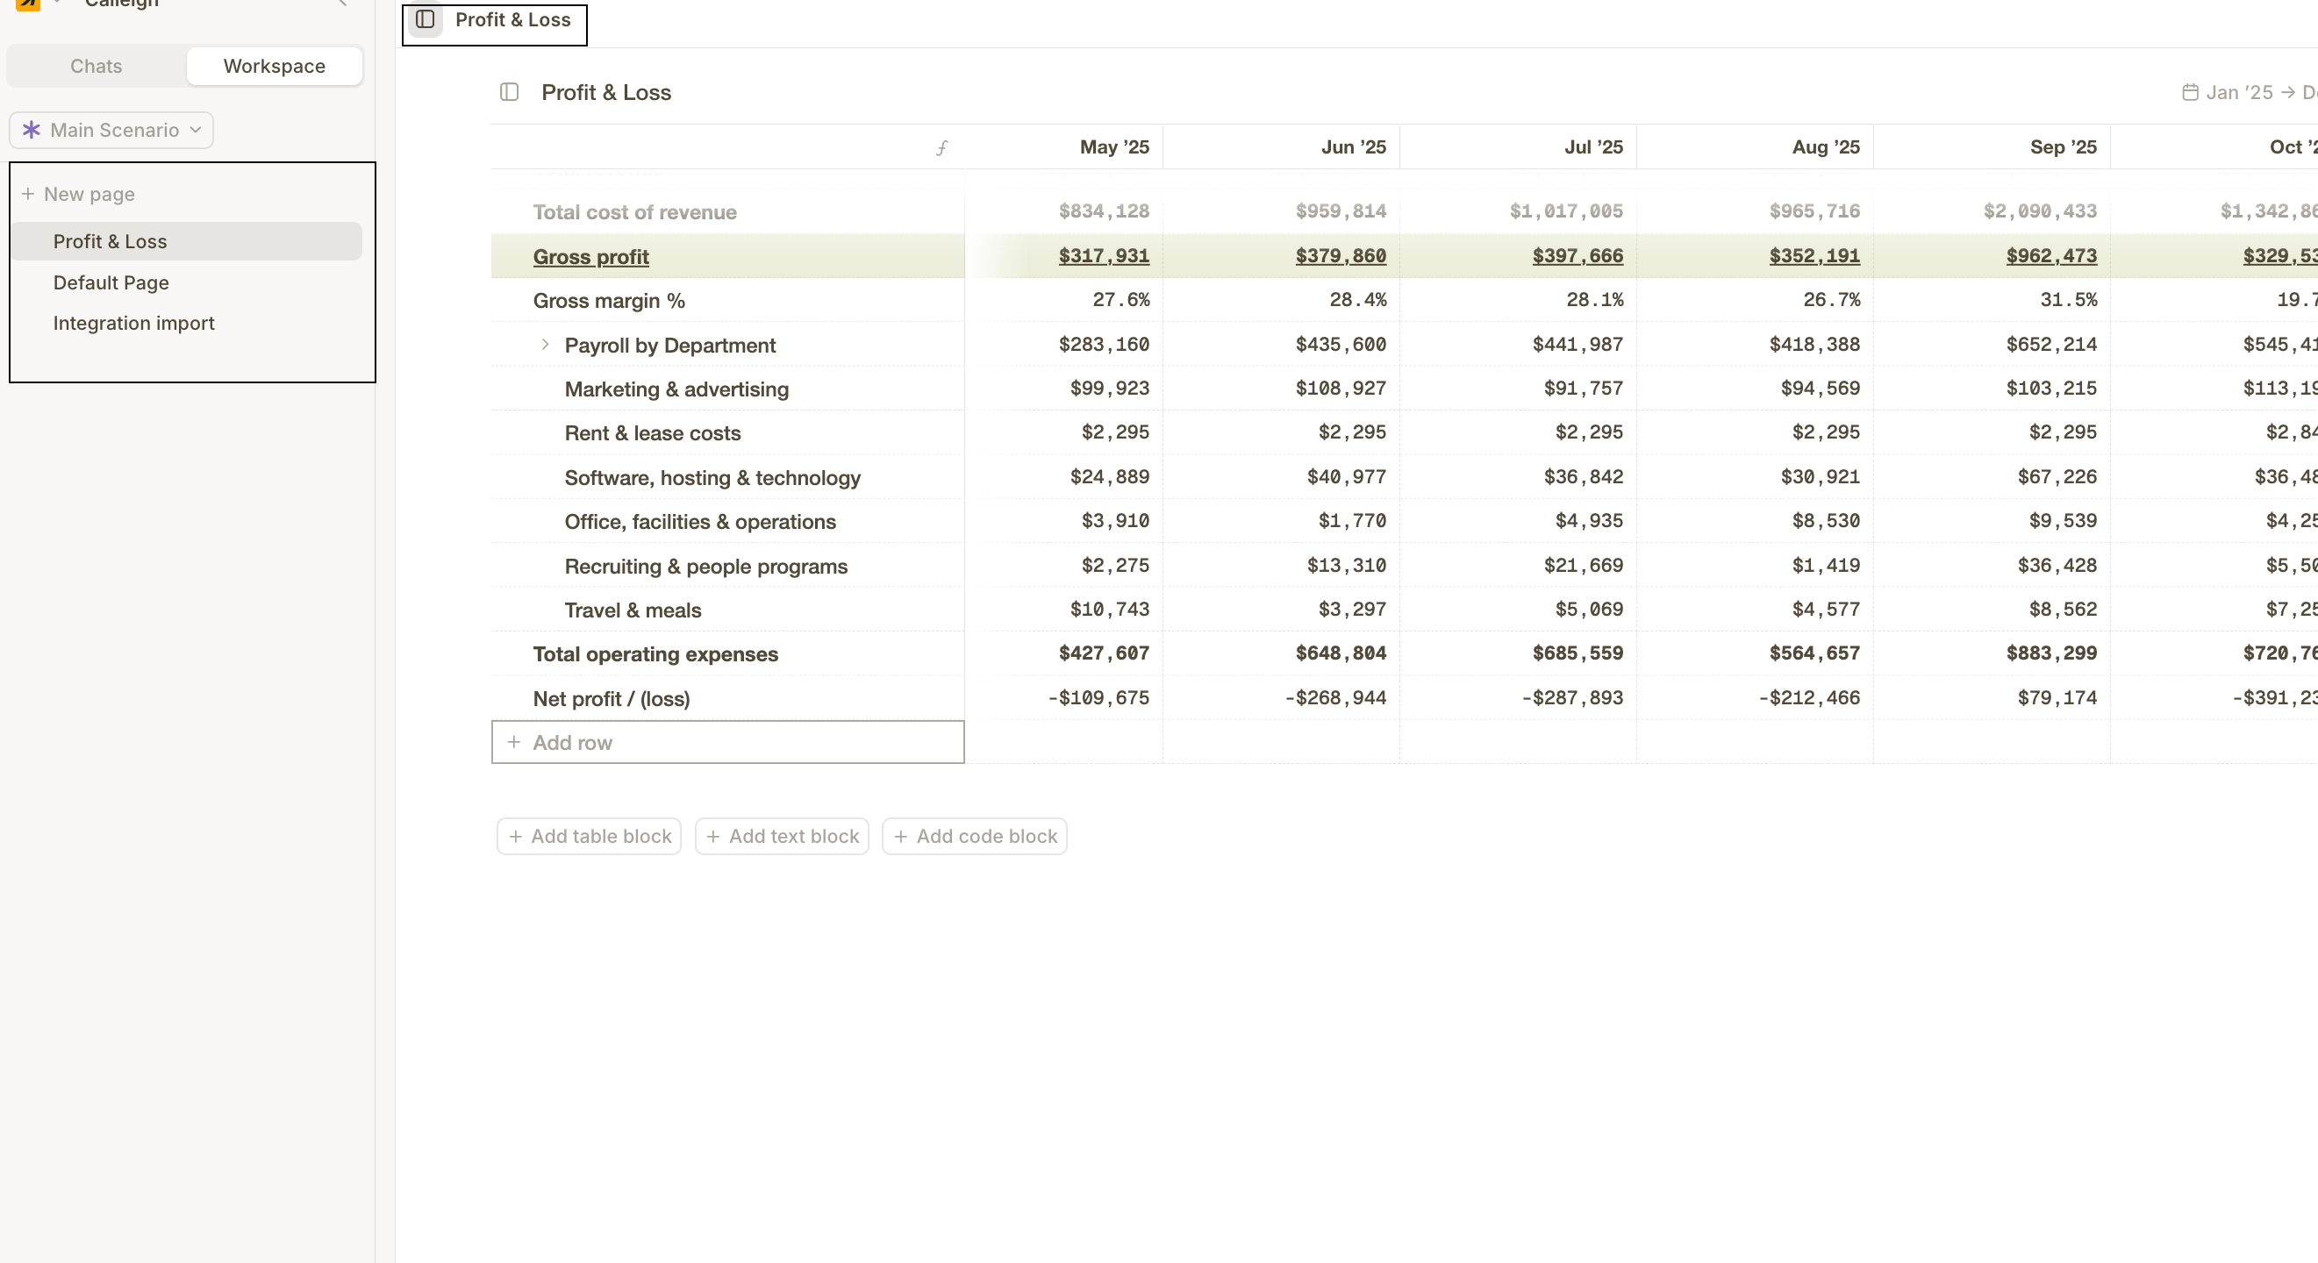
Task: Click Add row field
Action: pos(728,742)
